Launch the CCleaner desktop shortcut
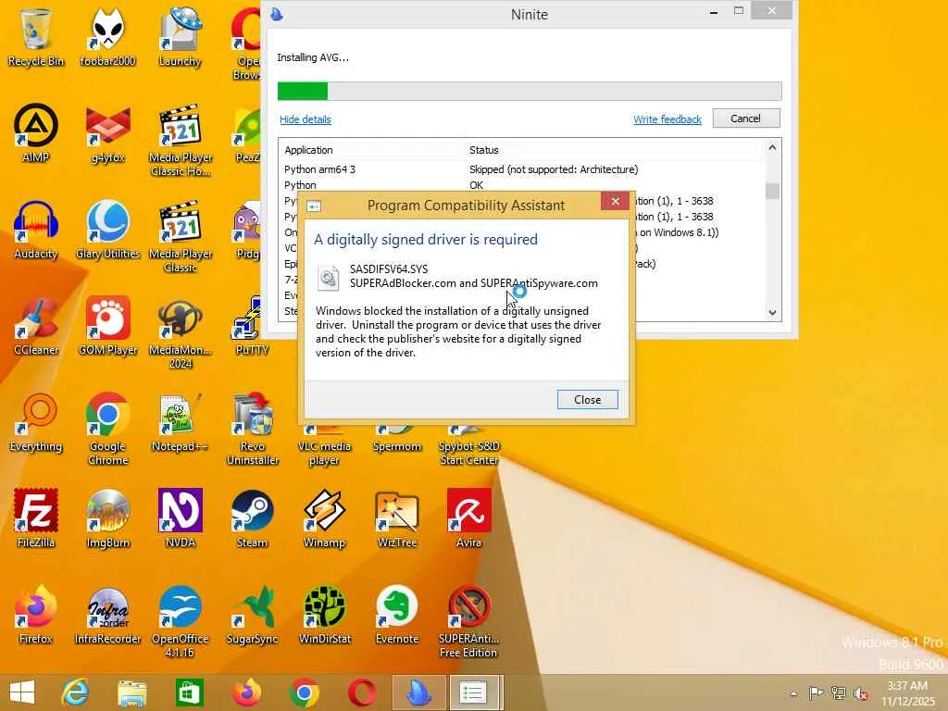 [36, 326]
